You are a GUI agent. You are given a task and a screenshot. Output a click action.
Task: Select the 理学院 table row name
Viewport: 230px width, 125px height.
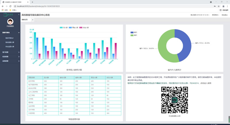(x=31, y=102)
